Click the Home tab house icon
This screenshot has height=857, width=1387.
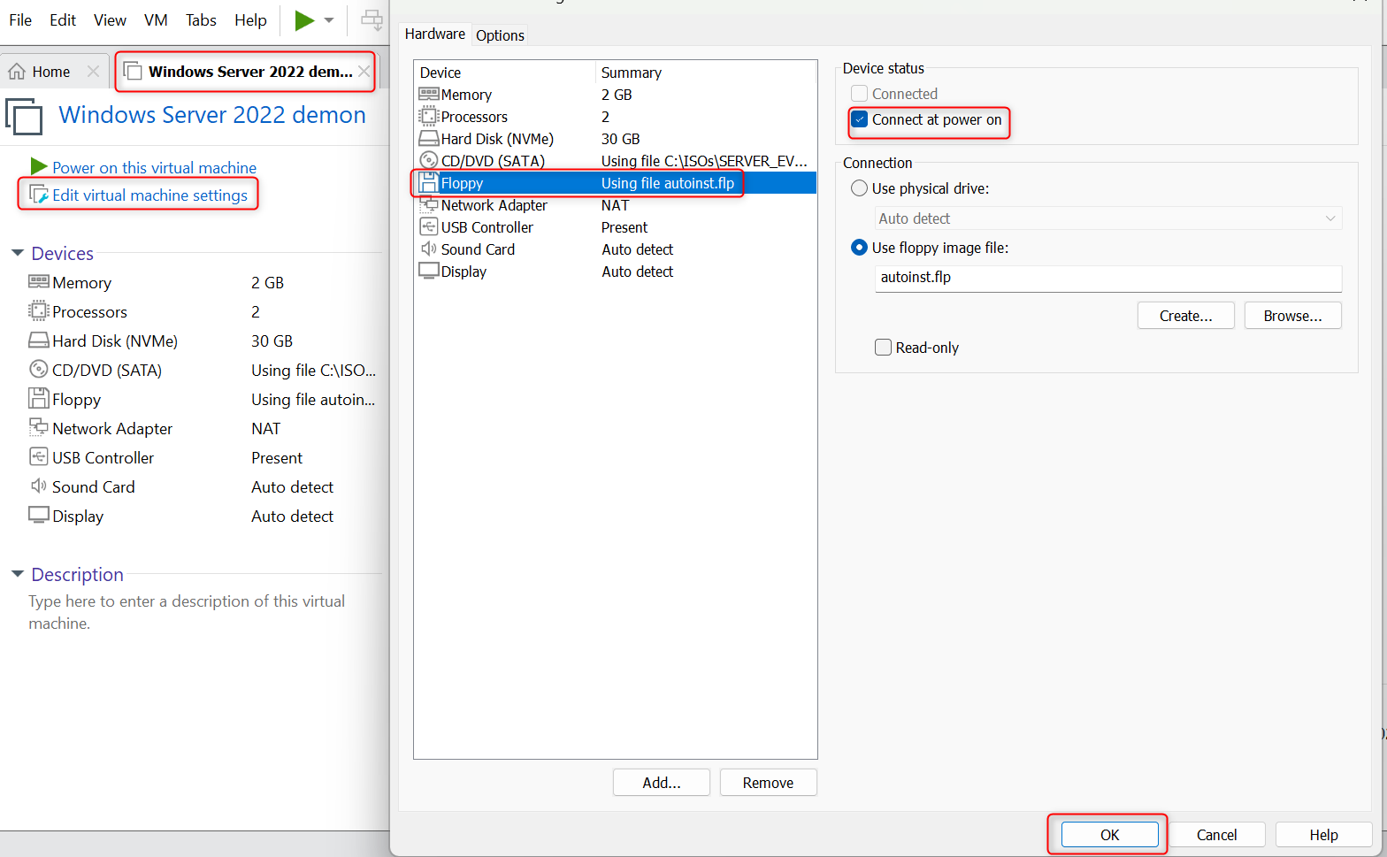point(17,72)
